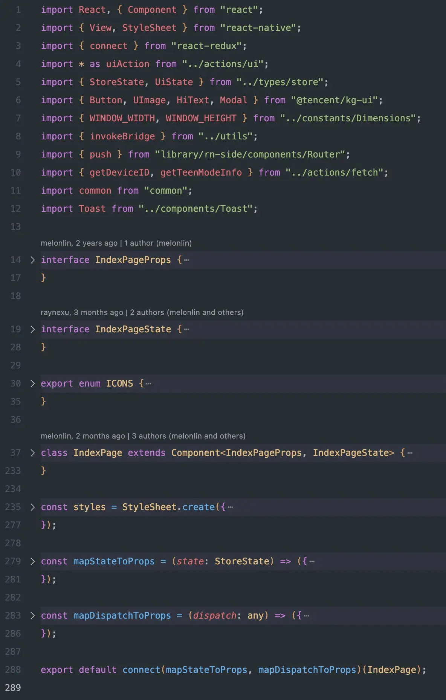Click the invokeBridge import identifier
Viewport: 446px width, 700px height.
(122, 136)
